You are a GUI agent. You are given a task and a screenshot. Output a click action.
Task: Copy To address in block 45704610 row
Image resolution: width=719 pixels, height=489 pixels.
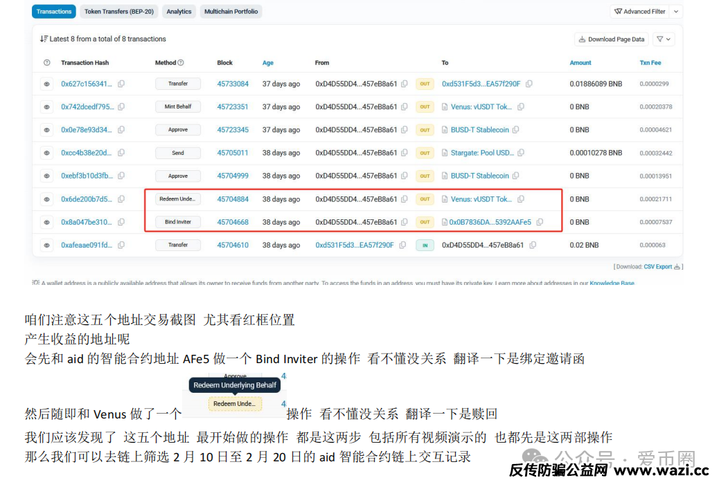[533, 245]
